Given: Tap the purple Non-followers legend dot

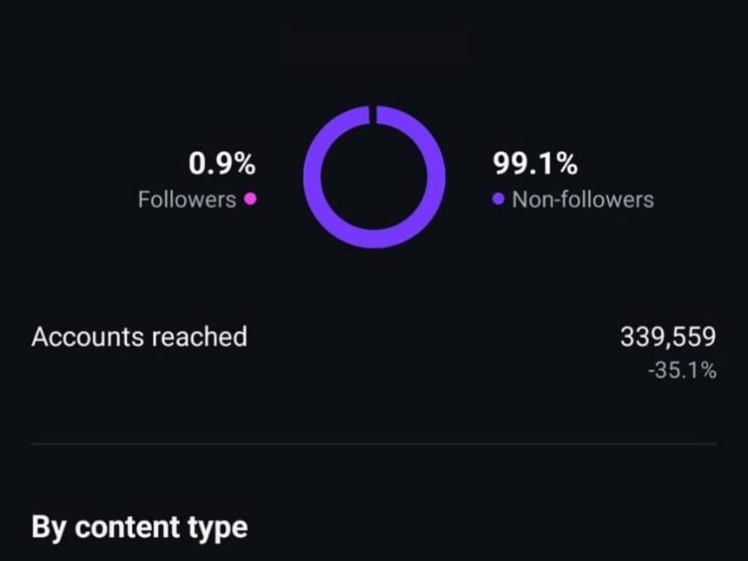Looking at the screenshot, I should point(497,199).
